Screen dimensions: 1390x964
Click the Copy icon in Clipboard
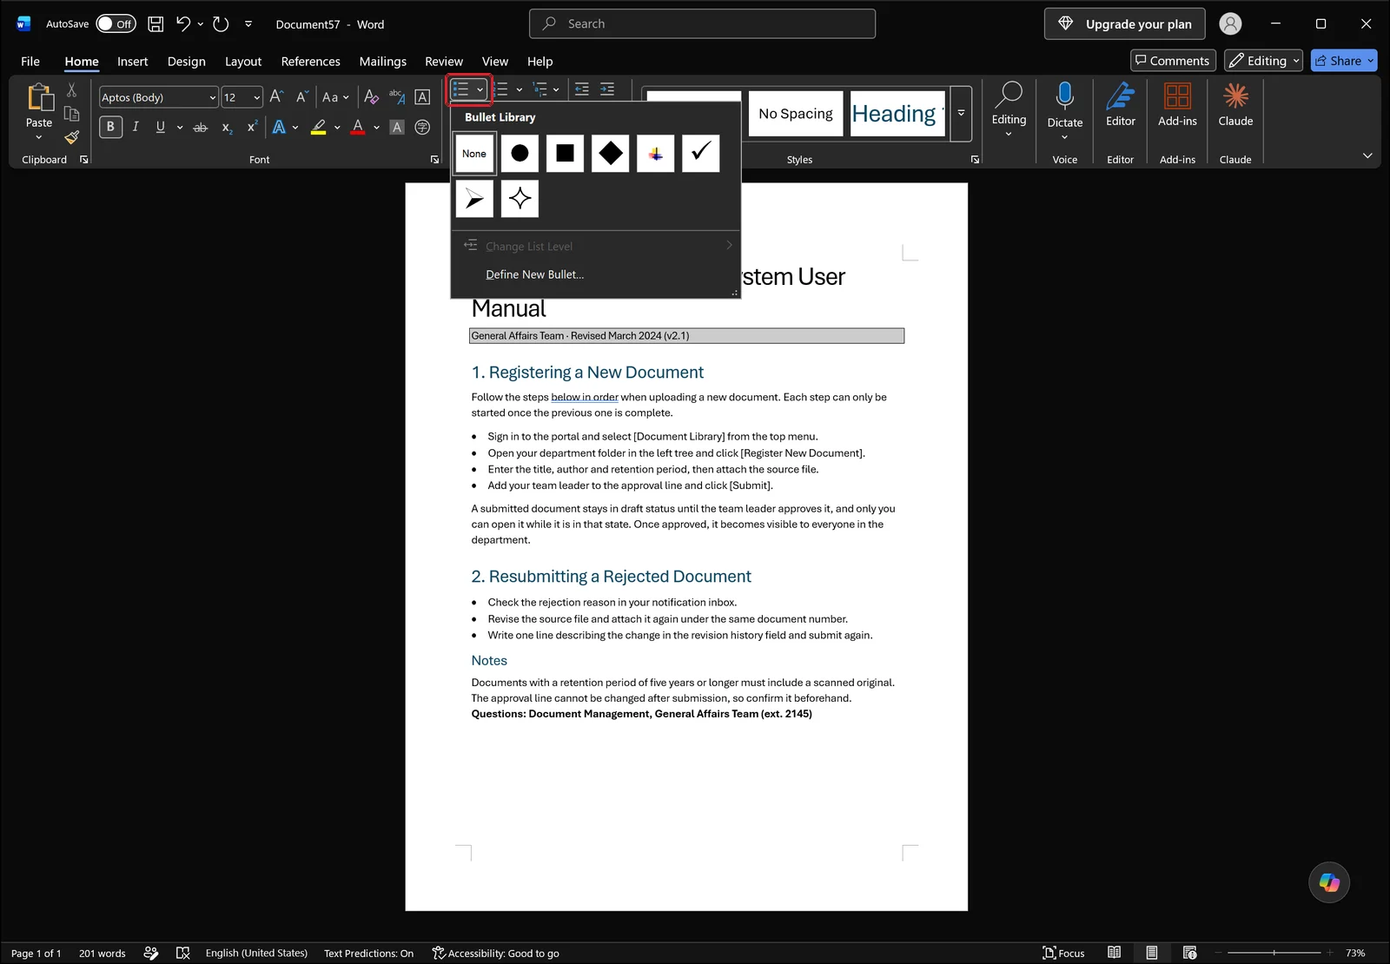72,114
